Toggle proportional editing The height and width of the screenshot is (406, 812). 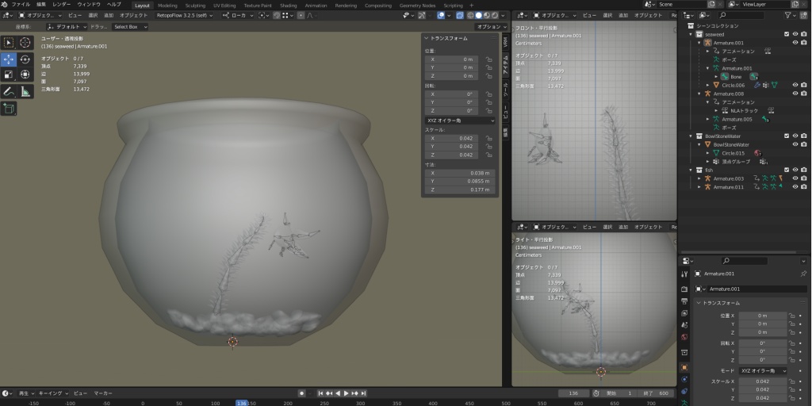pyautogui.click(x=301, y=16)
